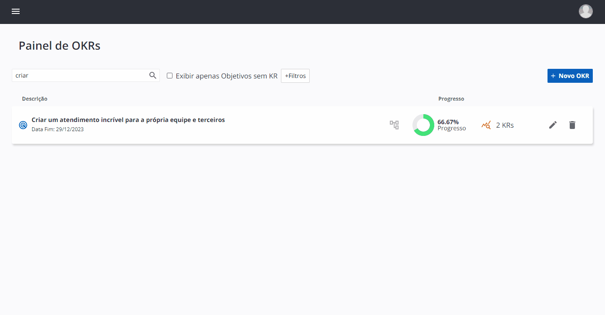This screenshot has height=315, width=605.
Task: Open the 2 KRs link
Action: pyautogui.click(x=505, y=125)
